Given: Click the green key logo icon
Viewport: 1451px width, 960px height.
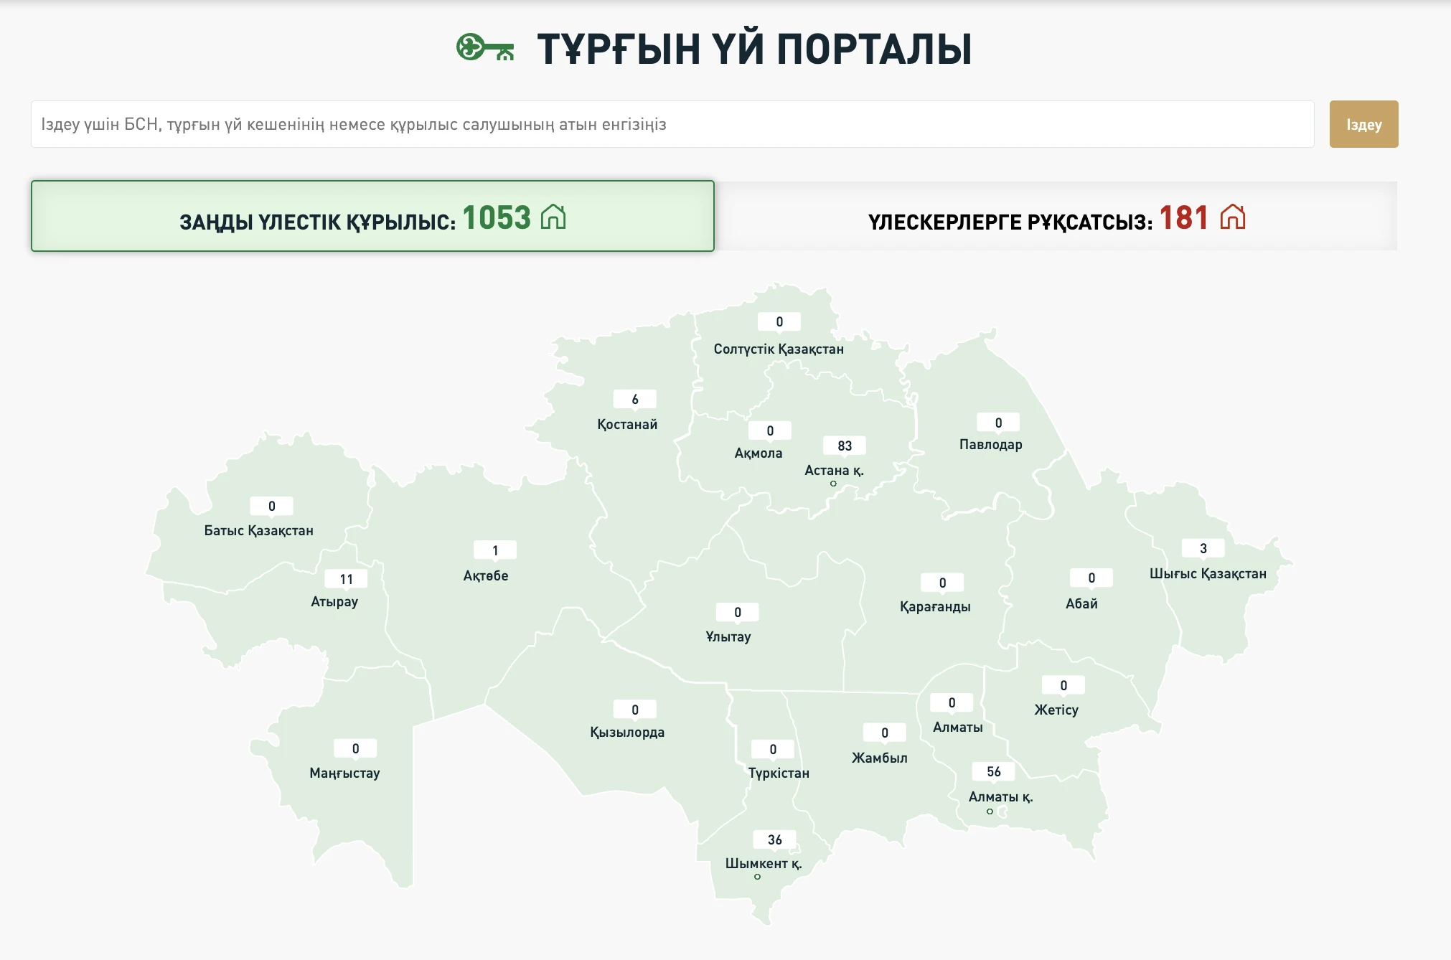Looking at the screenshot, I should [x=485, y=48].
